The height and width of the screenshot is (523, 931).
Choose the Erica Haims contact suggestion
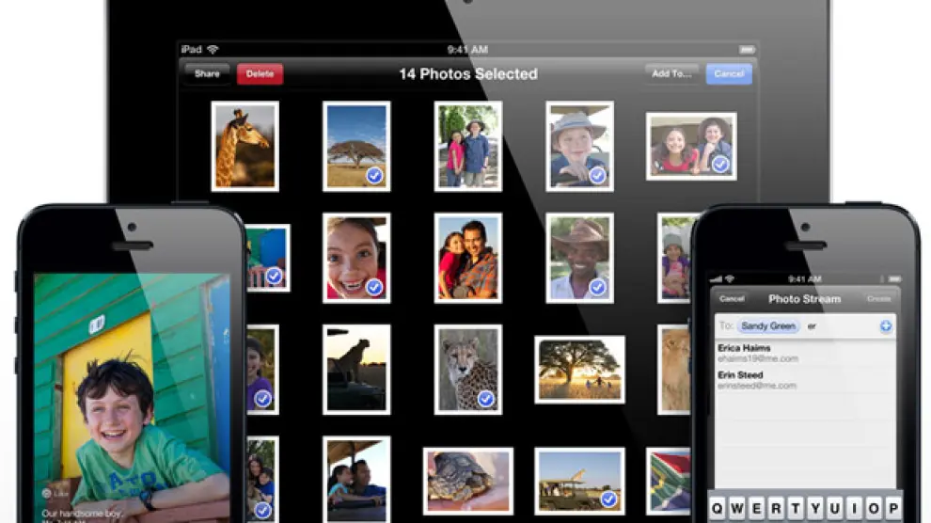point(743,353)
